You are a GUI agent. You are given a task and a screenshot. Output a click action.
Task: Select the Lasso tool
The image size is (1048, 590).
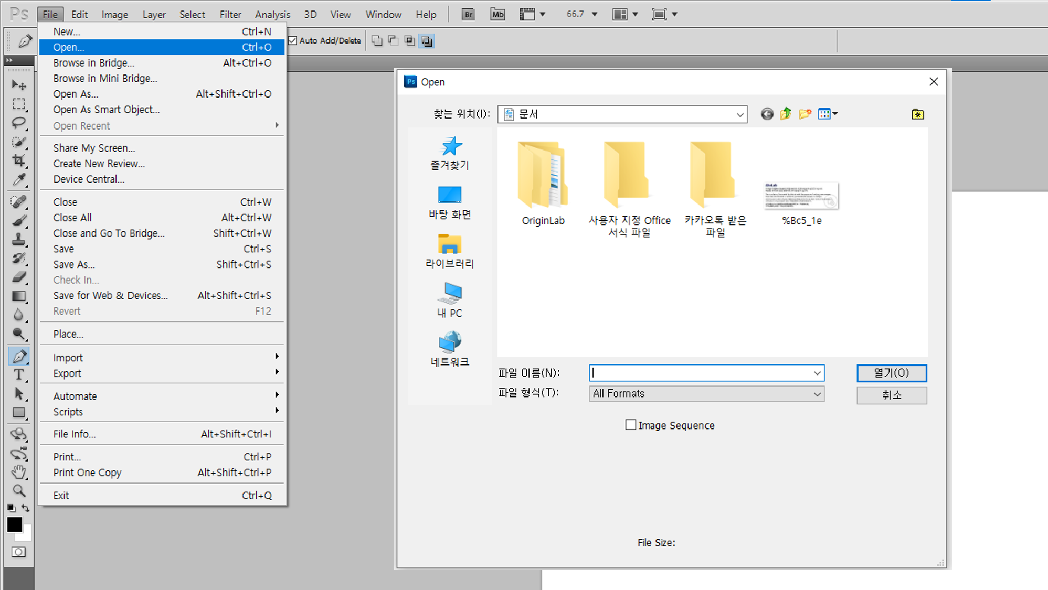pos(19,123)
